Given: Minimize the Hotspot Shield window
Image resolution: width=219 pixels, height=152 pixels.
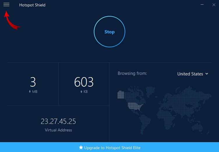Looking at the screenshot, I should pyautogui.click(x=202, y=5).
